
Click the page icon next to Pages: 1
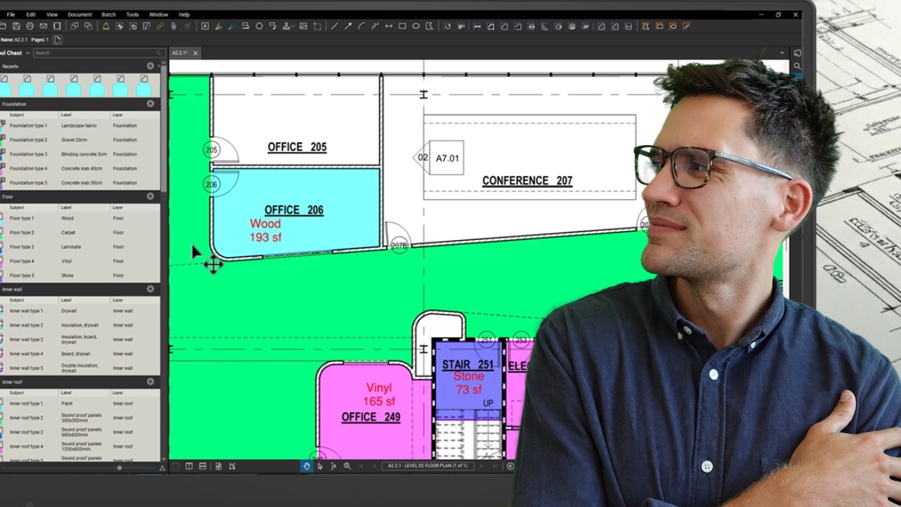coord(57,40)
